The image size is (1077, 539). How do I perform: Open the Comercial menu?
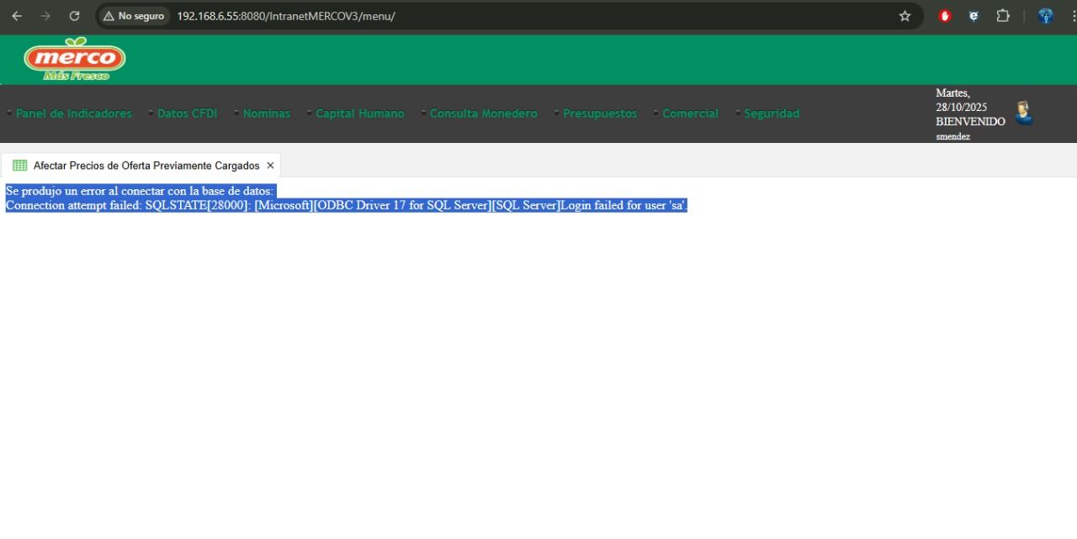[x=691, y=114]
